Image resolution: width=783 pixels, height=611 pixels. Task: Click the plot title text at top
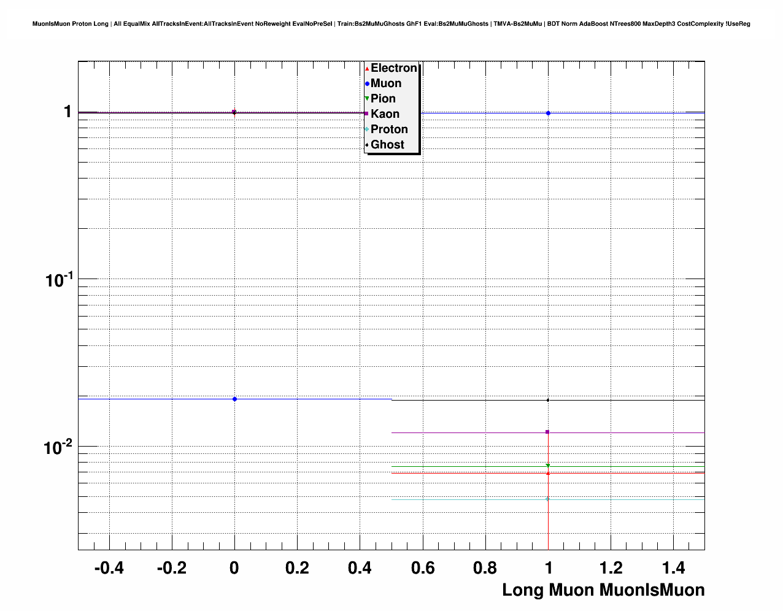tap(391, 24)
